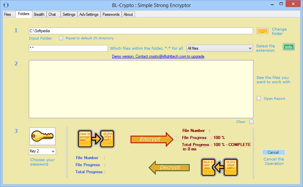Tick the Open Report checkbox

(x=259, y=98)
